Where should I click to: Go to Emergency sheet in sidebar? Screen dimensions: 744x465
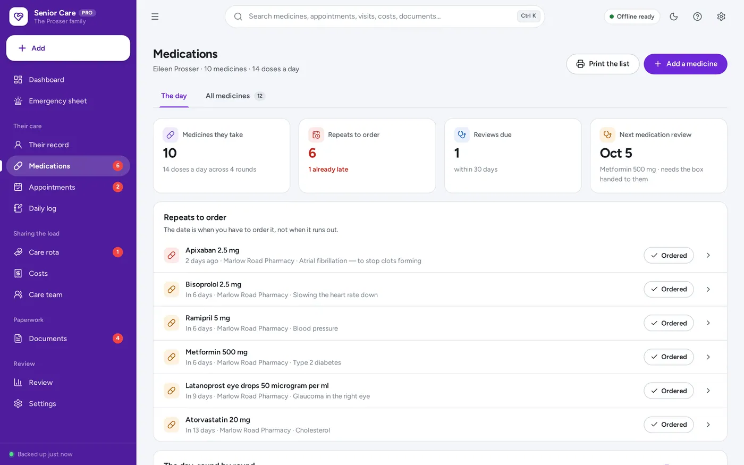[68, 101]
